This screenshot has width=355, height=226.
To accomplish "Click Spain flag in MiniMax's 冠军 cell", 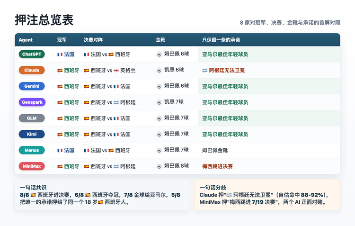I will click(60, 166).
